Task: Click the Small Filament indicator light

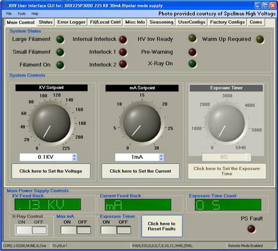Action: point(60,52)
